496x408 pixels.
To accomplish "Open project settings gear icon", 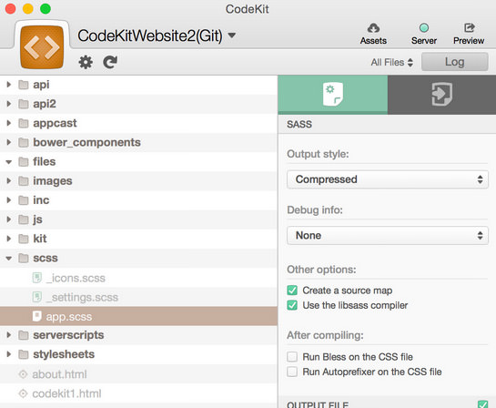I will pyautogui.click(x=86, y=62).
